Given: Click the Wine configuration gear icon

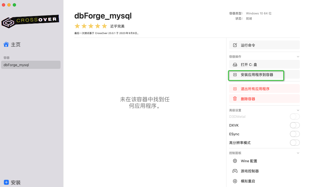Looking at the screenshot, I should (235, 161).
